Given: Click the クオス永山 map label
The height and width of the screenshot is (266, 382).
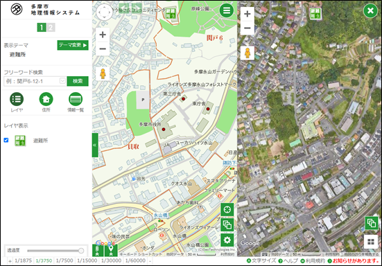Looking at the screenshot, I should coord(182,184).
